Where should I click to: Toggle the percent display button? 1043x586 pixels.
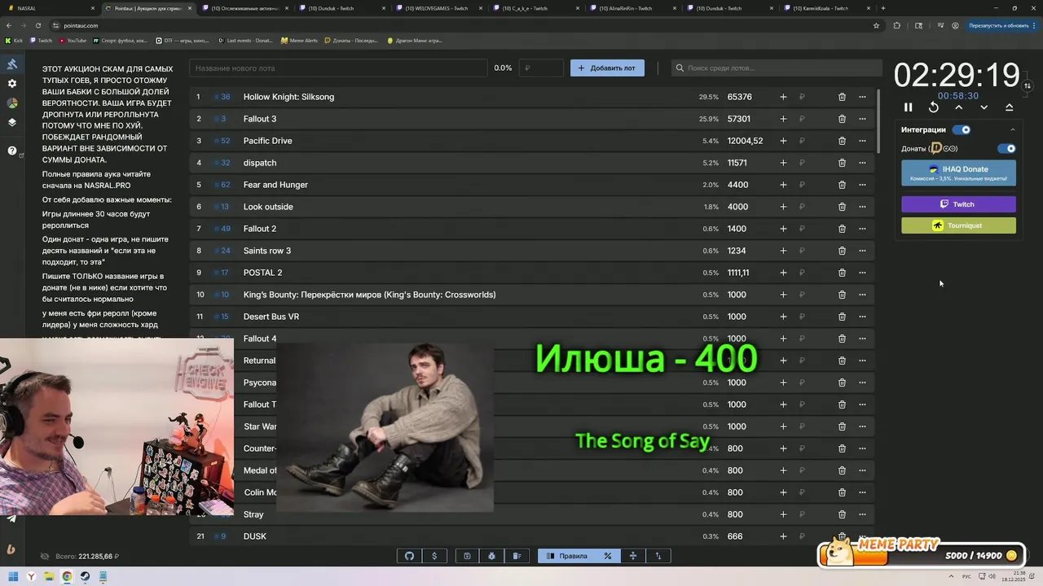(x=607, y=556)
